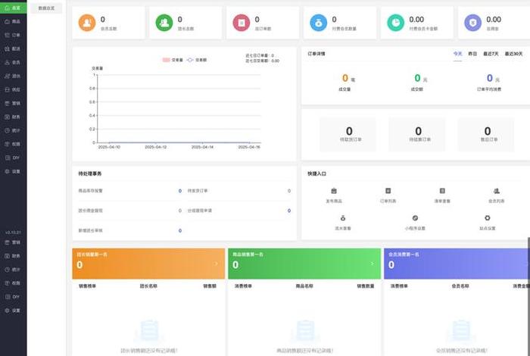Open the 团长佣金提现 pending item count
Viewport: 530px width, 356px height.
180,211
